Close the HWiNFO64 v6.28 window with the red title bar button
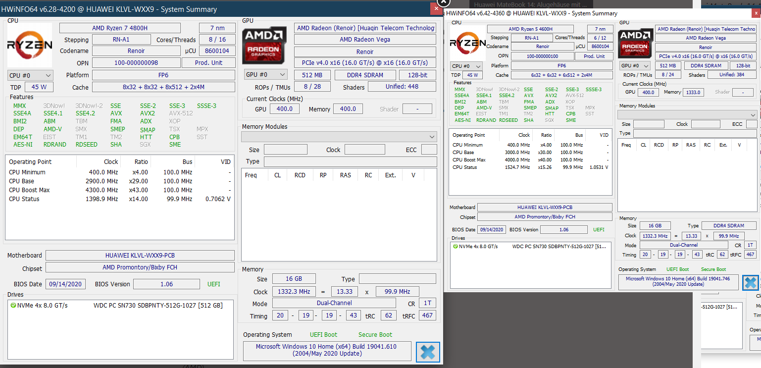Screen dimensions: 761x368 (x=436, y=8)
